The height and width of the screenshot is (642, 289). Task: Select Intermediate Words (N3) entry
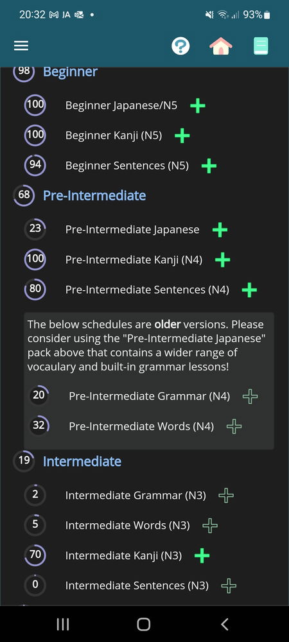point(127,525)
